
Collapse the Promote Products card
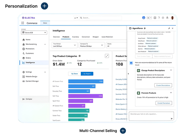pyautogui.click(x=171, y=93)
